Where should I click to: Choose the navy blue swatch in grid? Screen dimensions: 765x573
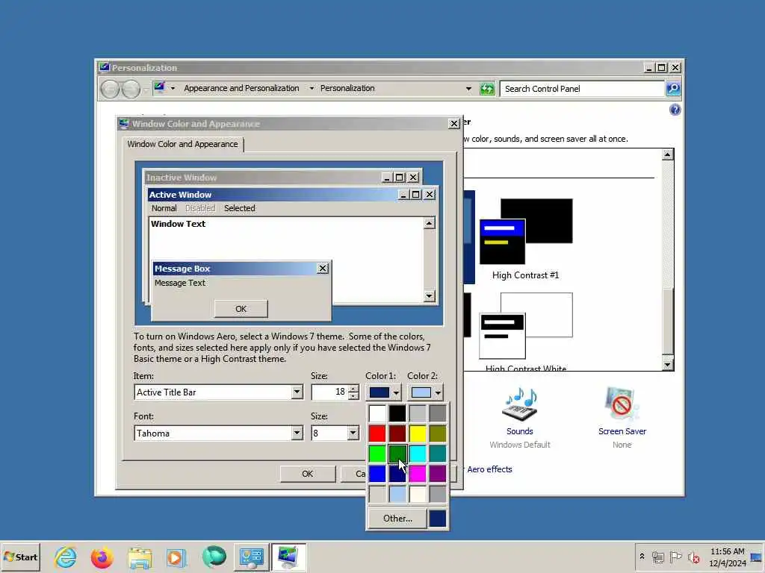coord(397,474)
